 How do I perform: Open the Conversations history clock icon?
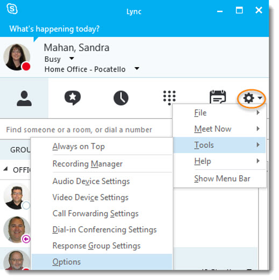tap(121, 98)
